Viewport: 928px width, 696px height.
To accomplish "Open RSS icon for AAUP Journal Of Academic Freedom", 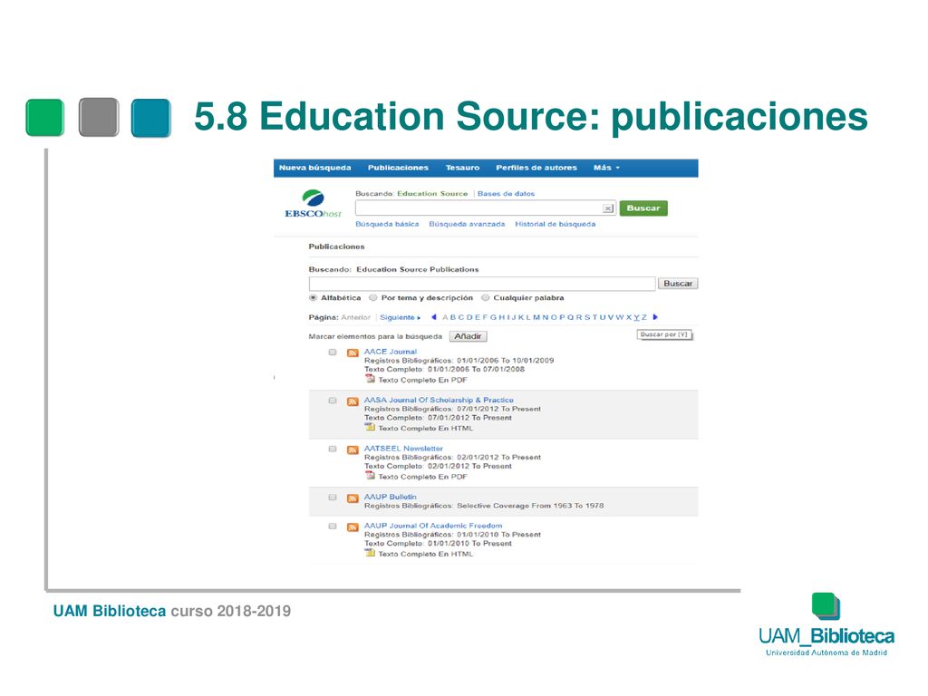I will coord(353,527).
